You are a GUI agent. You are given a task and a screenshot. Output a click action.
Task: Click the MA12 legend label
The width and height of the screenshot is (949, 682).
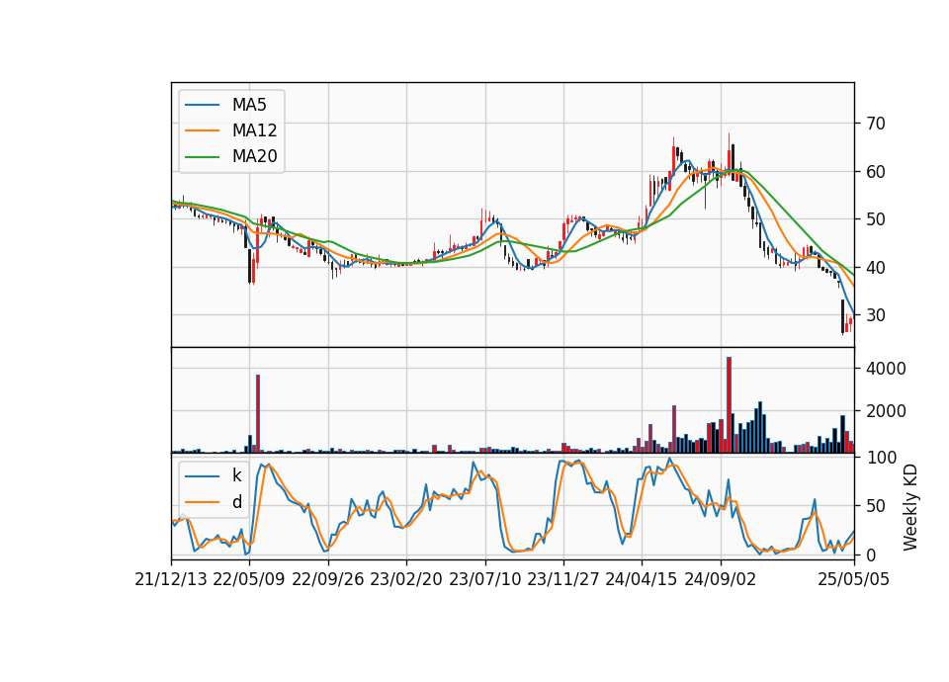pos(254,130)
